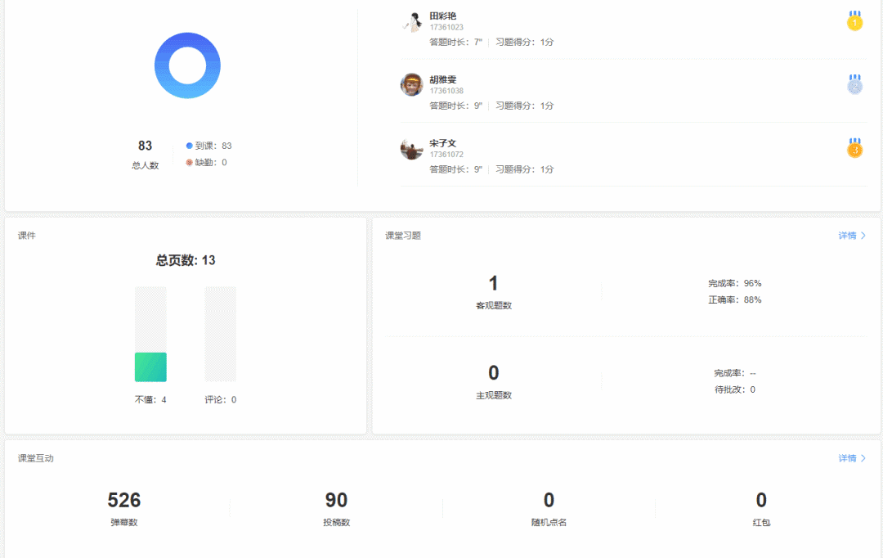Open 胡雅雯's avatar
Viewport: 883px width, 558px height.
point(411,84)
